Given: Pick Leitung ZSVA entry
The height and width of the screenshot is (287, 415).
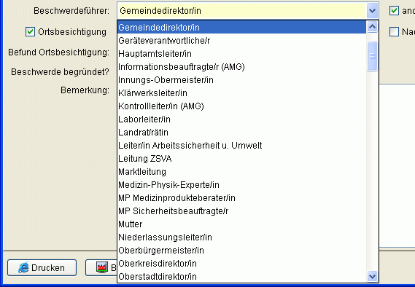Looking at the screenshot, I should (241, 159).
